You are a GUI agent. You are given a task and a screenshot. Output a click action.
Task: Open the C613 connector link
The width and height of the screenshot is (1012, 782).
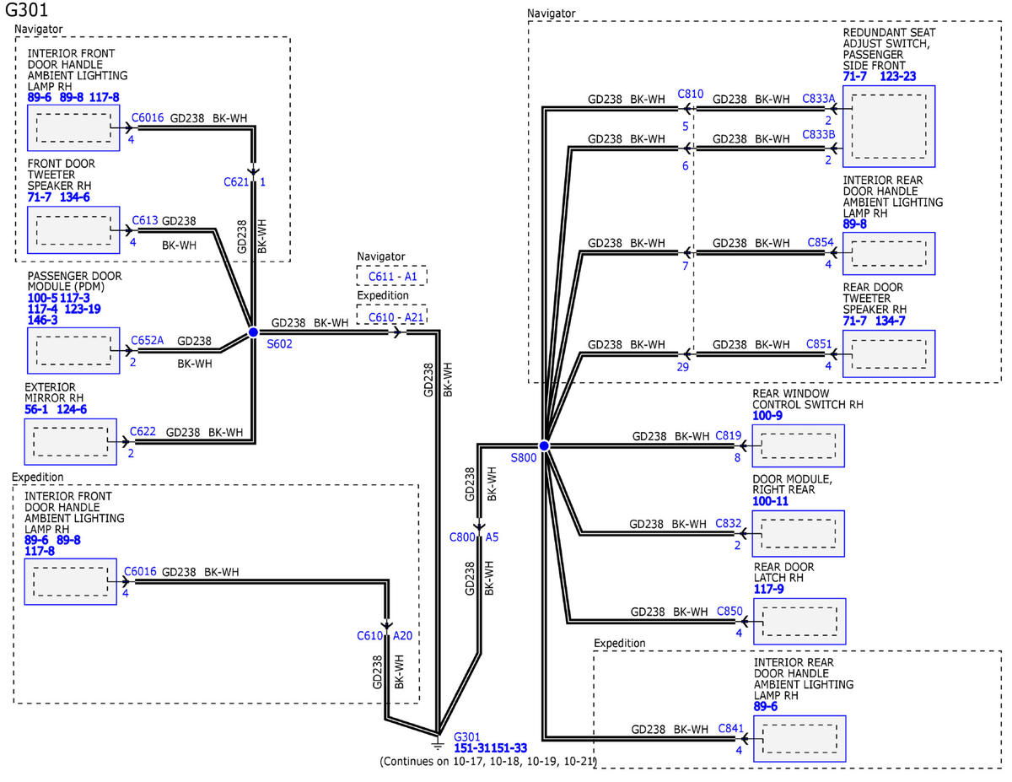tap(145, 220)
